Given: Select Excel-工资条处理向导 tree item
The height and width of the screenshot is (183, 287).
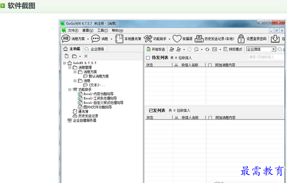Looking at the screenshot, I should [x=100, y=98].
